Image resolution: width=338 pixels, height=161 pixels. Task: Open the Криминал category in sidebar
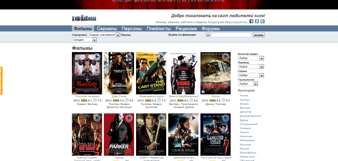[246, 136]
